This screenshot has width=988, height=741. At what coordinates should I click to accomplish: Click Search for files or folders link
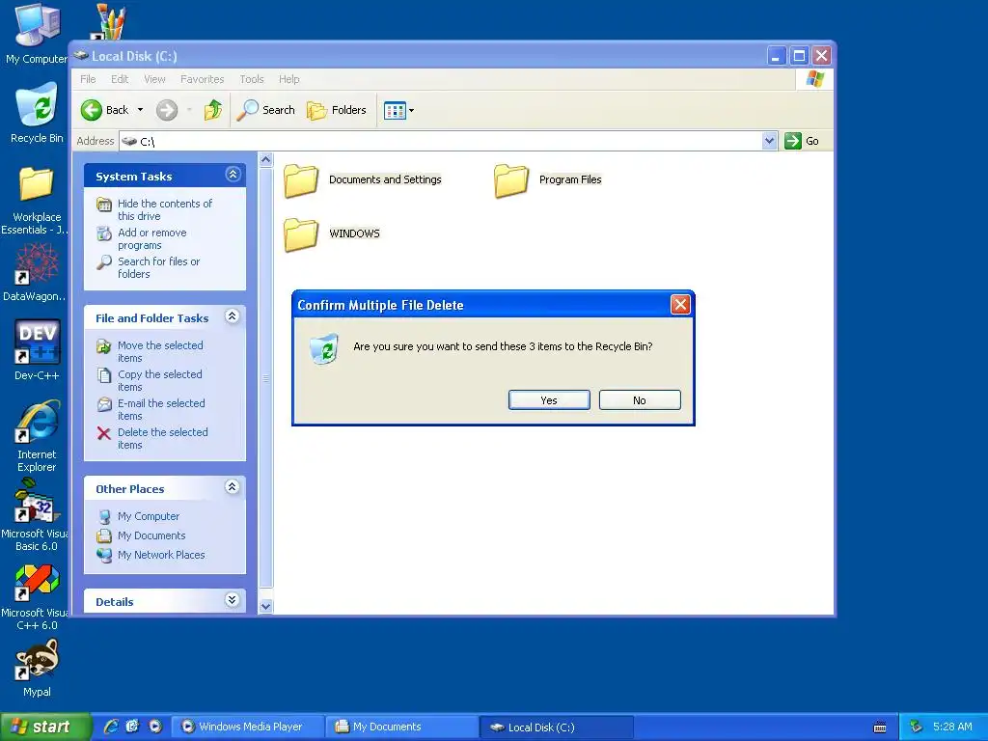pos(159,268)
